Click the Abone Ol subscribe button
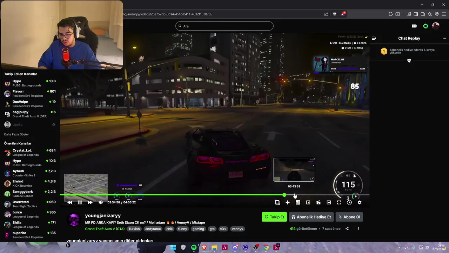Viewport: 449px width, 253px height. [349, 217]
